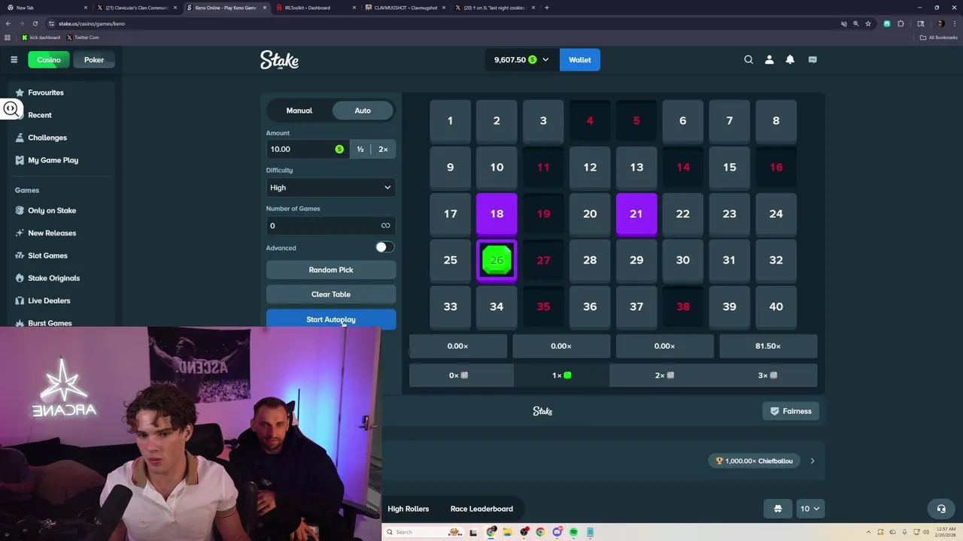Screen dimensions: 963x541
Task: Open the magnifier overlay icon near Recent
Action: [11, 109]
